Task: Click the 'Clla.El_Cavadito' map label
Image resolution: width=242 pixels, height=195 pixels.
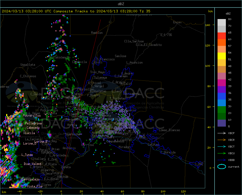Action: [x=149, y=45]
